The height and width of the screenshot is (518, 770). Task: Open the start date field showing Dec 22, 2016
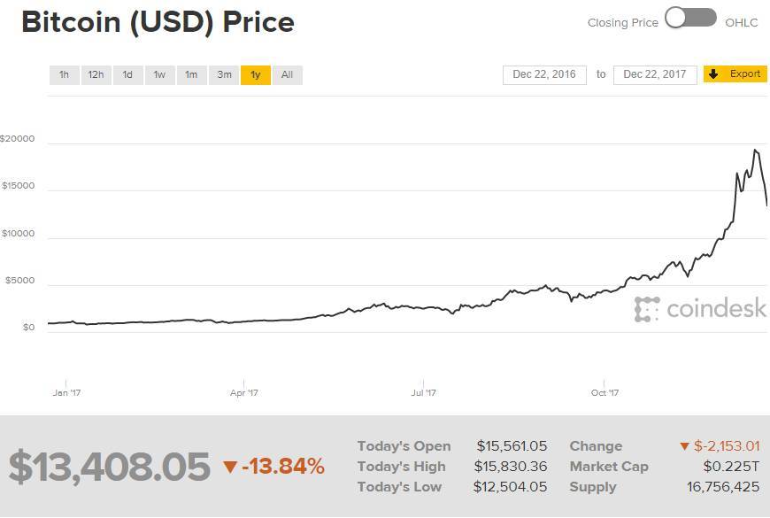[x=544, y=74]
